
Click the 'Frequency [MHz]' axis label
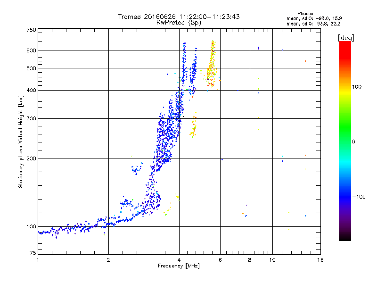(179, 266)
